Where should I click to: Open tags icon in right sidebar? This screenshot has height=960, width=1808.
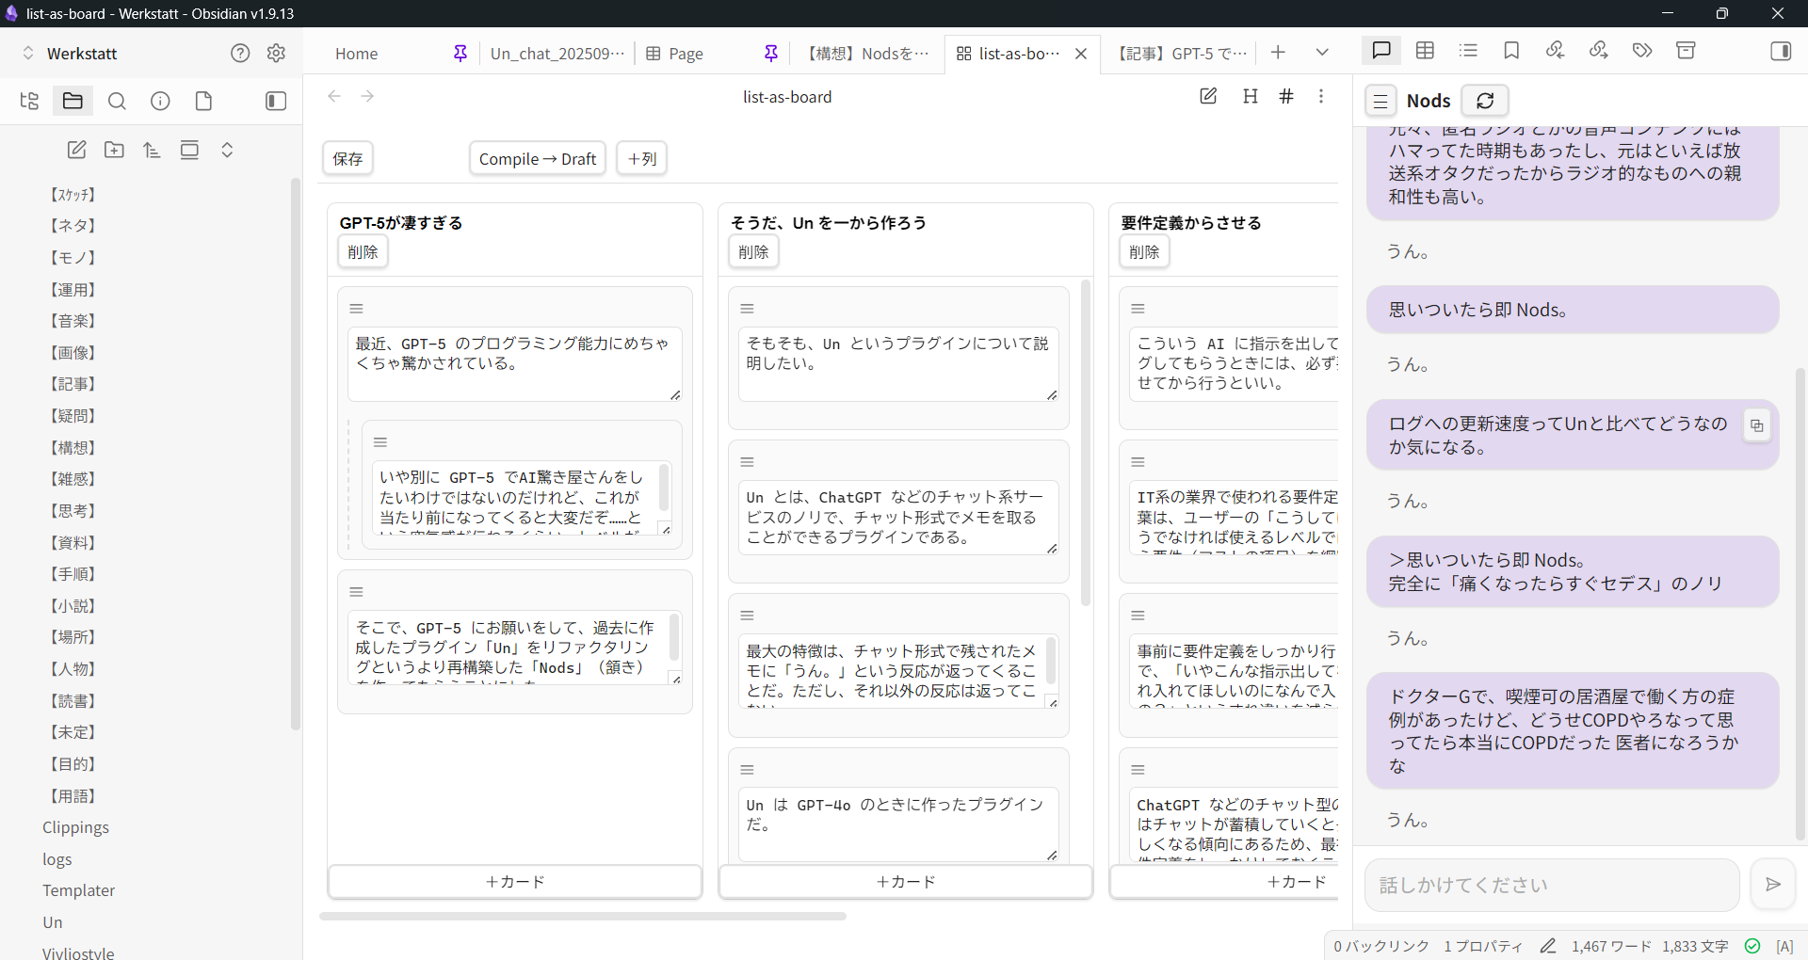tap(1642, 51)
